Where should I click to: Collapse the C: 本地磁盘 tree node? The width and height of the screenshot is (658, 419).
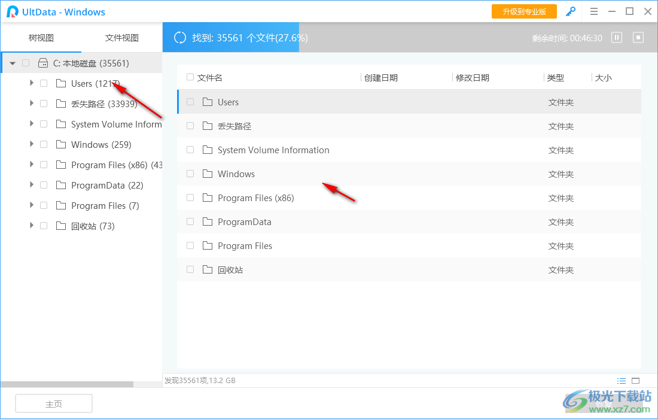point(13,62)
